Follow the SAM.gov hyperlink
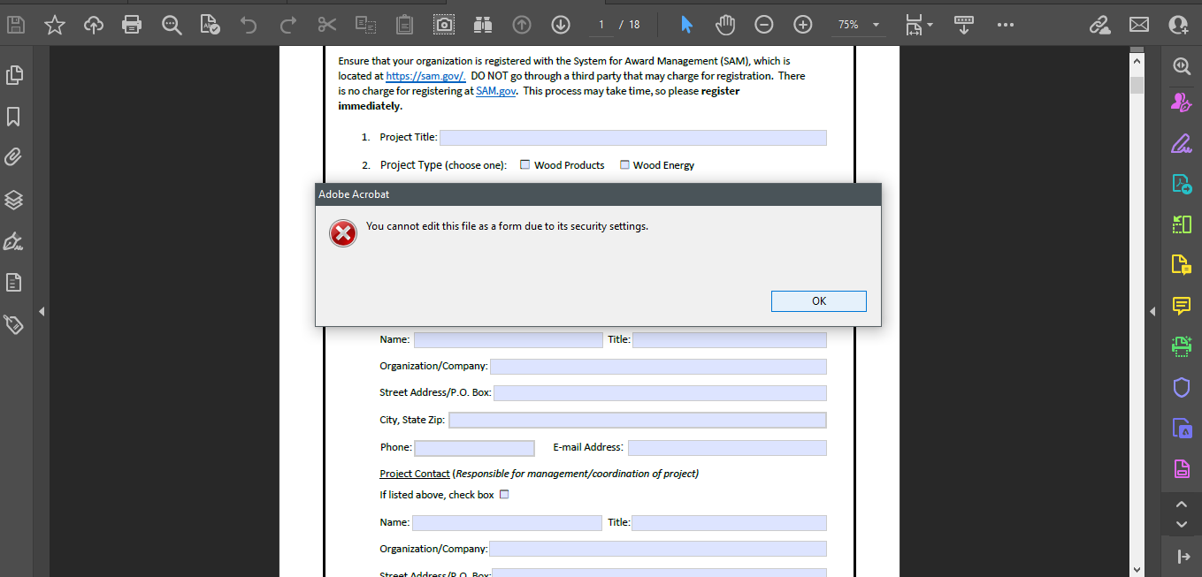 click(x=495, y=90)
